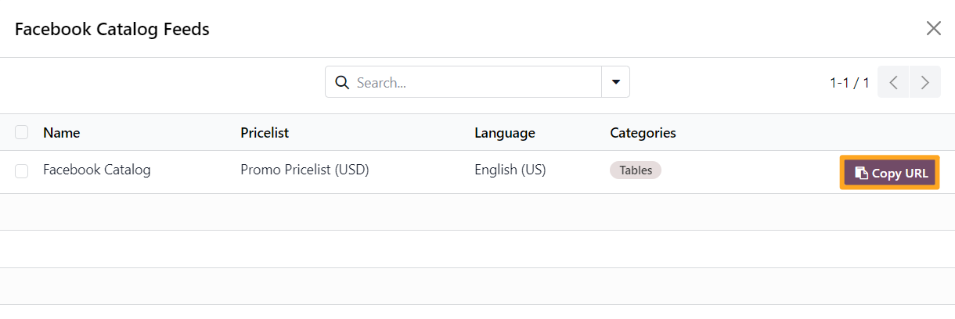
Task: Close the Facebook Catalog Feeds dialog
Action: tap(933, 29)
